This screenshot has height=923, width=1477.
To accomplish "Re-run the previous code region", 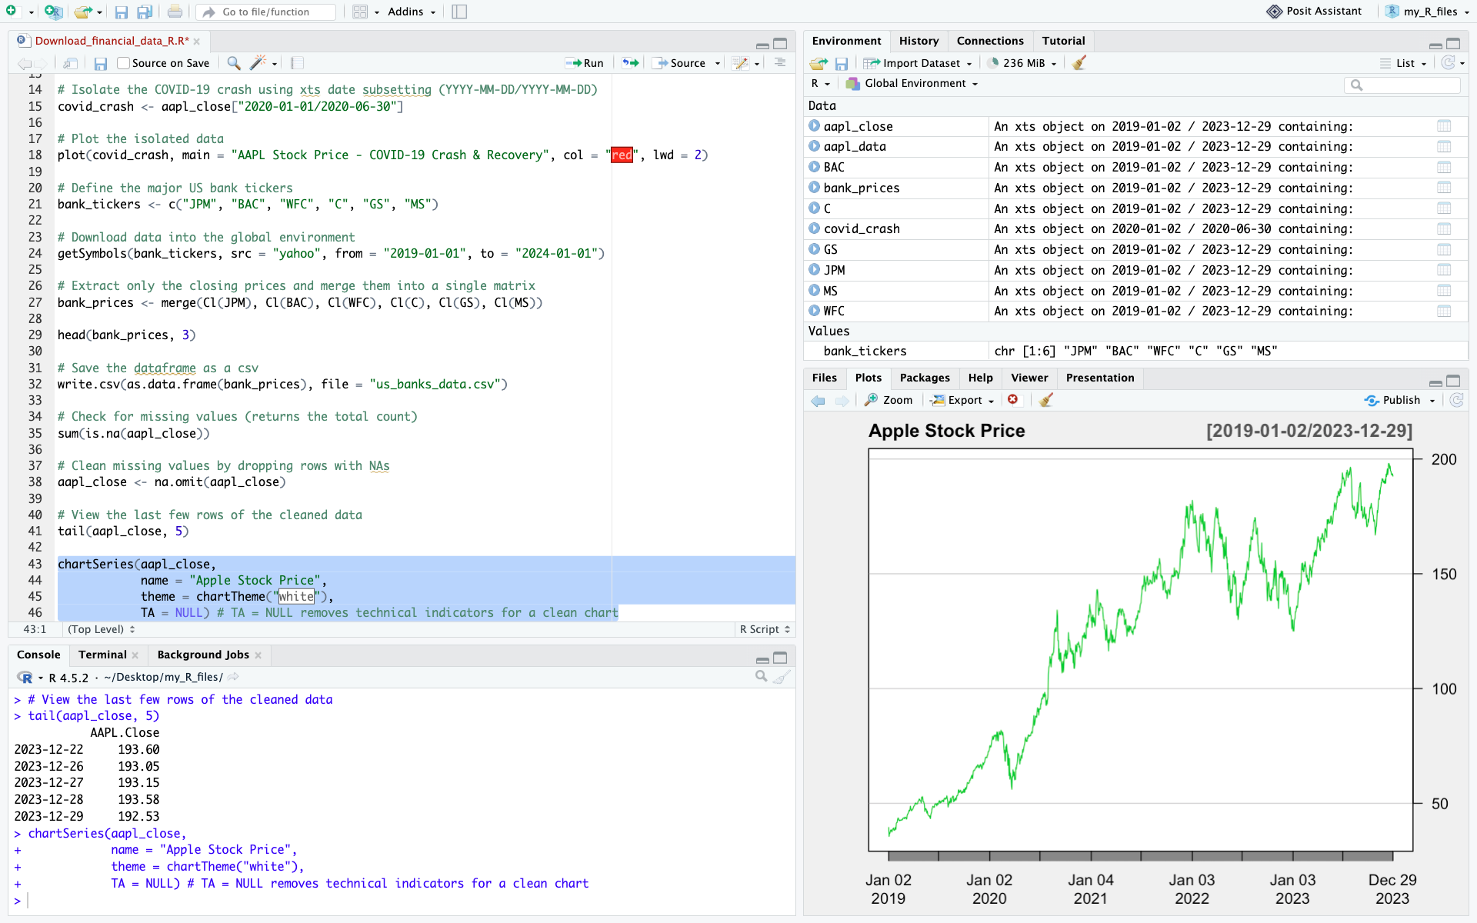I will pos(631,63).
